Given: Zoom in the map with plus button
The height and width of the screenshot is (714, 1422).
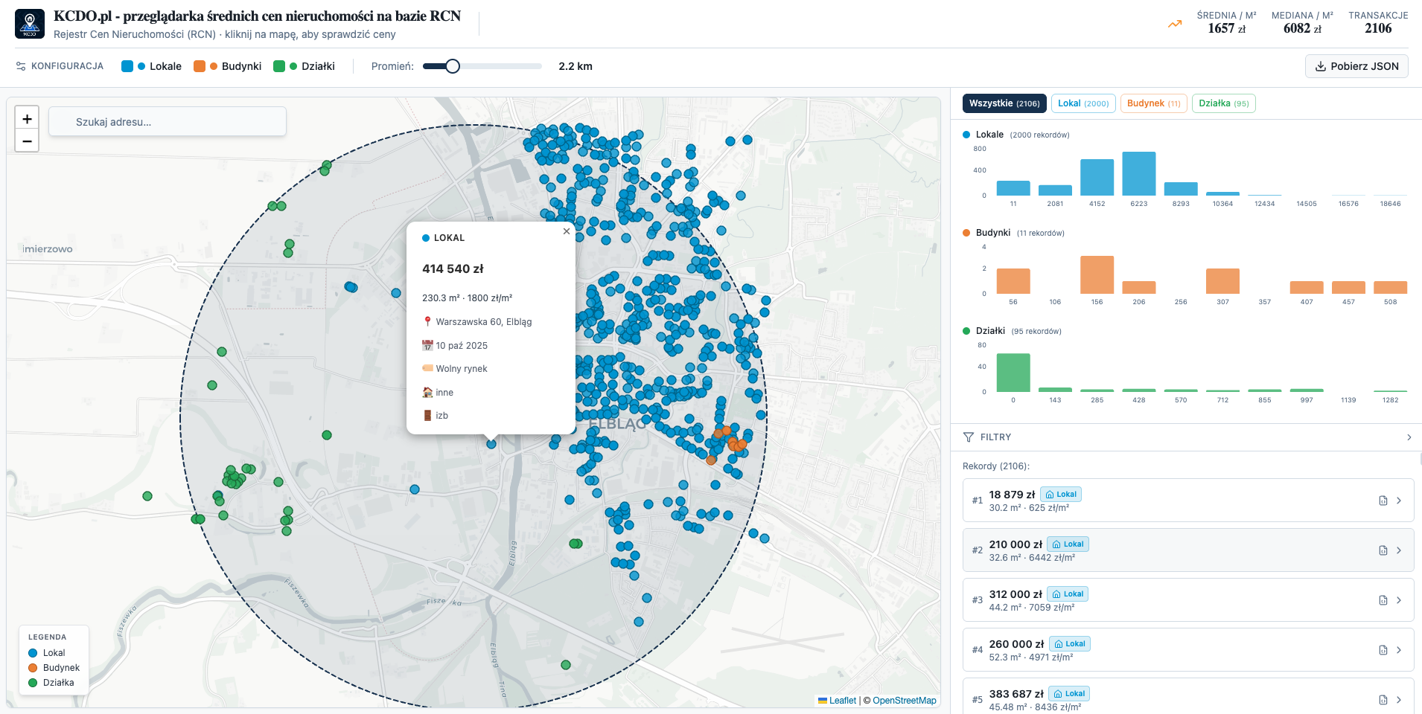Looking at the screenshot, I should click(27, 119).
